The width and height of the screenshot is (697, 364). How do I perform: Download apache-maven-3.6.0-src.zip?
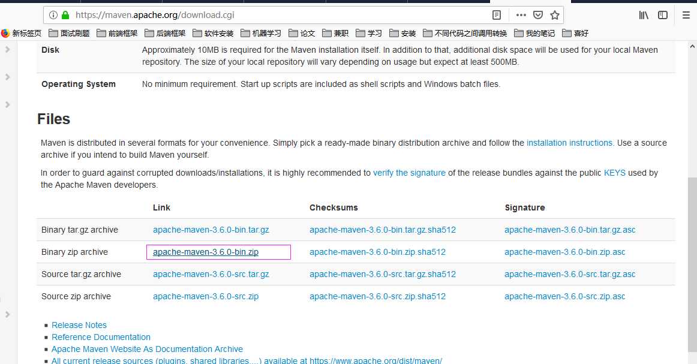(x=205, y=296)
